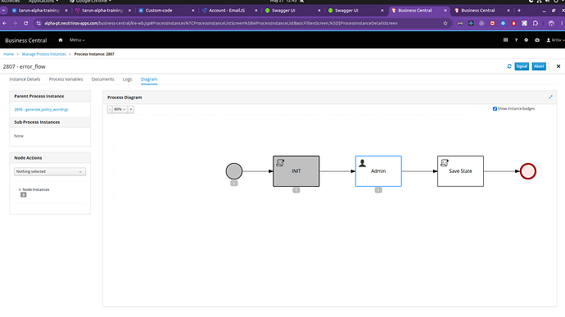This screenshot has width=565, height=317.
Task: Go to Home breadcrumb link
Action: pyautogui.click(x=9, y=54)
